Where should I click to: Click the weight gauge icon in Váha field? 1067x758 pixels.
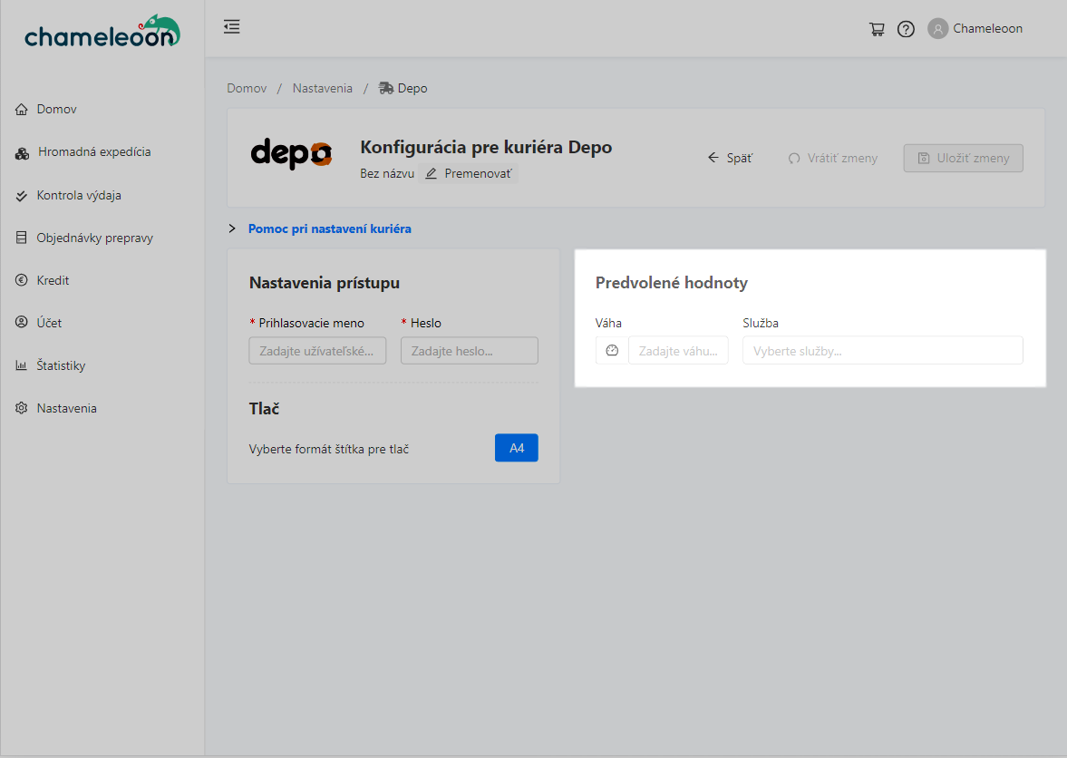611,349
